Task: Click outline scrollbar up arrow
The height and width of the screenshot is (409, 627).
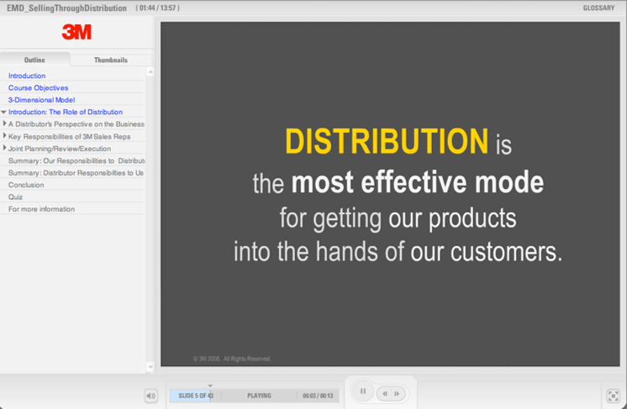Action: coord(150,72)
